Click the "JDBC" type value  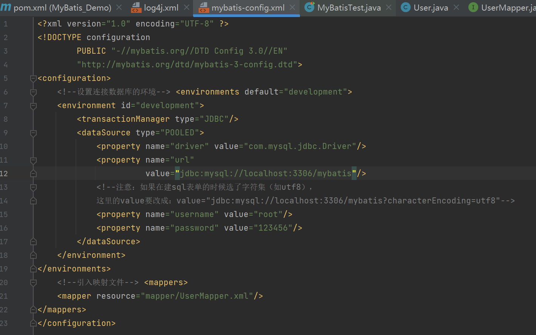(x=214, y=119)
